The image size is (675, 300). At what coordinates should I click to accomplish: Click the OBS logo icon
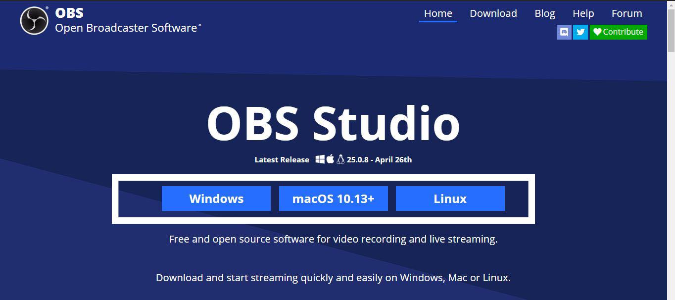tap(34, 21)
